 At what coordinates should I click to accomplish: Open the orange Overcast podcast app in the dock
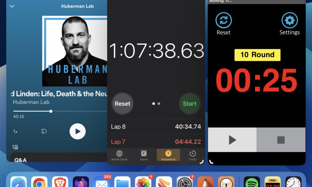tap(226, 182)
